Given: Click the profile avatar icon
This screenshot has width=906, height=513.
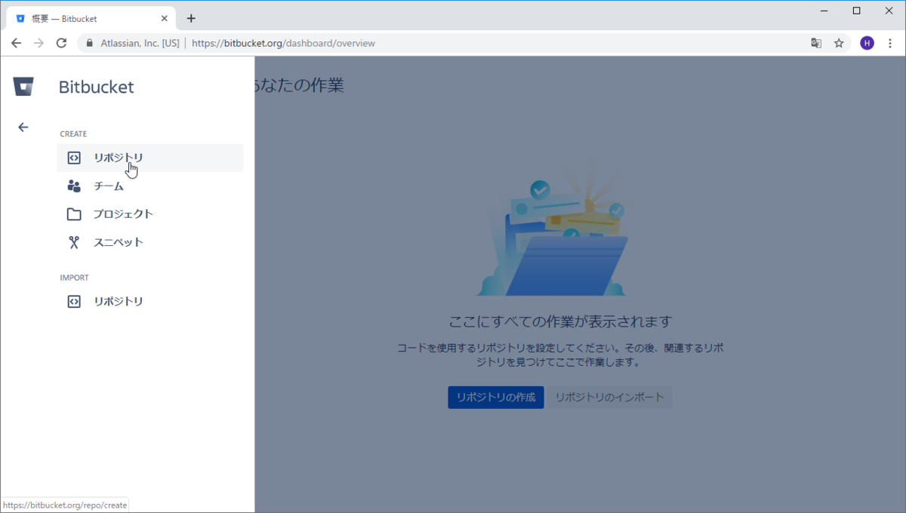Looking at the screenshot, I should pyautogui.click(x=866, y=43).
